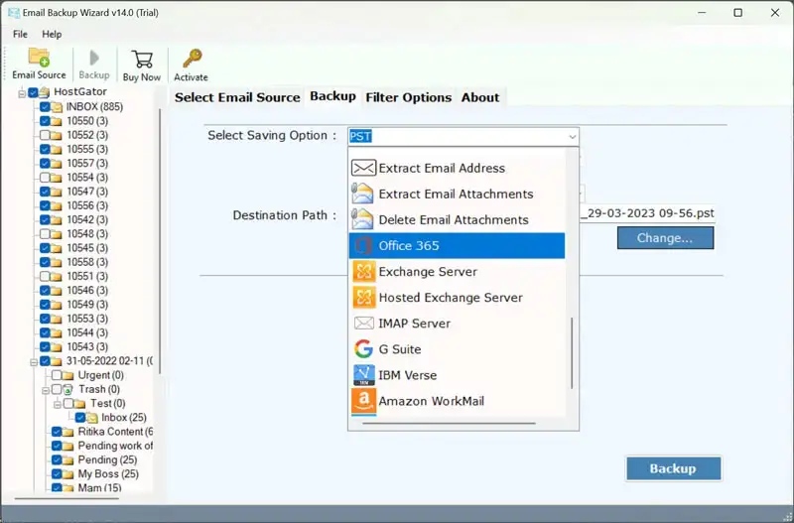Switch to the Backup tab
The width and height of the screenshot is (794, 523).
click(332, 96)
